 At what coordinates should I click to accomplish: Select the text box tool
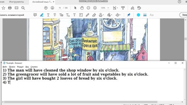[x=81, y=15]
